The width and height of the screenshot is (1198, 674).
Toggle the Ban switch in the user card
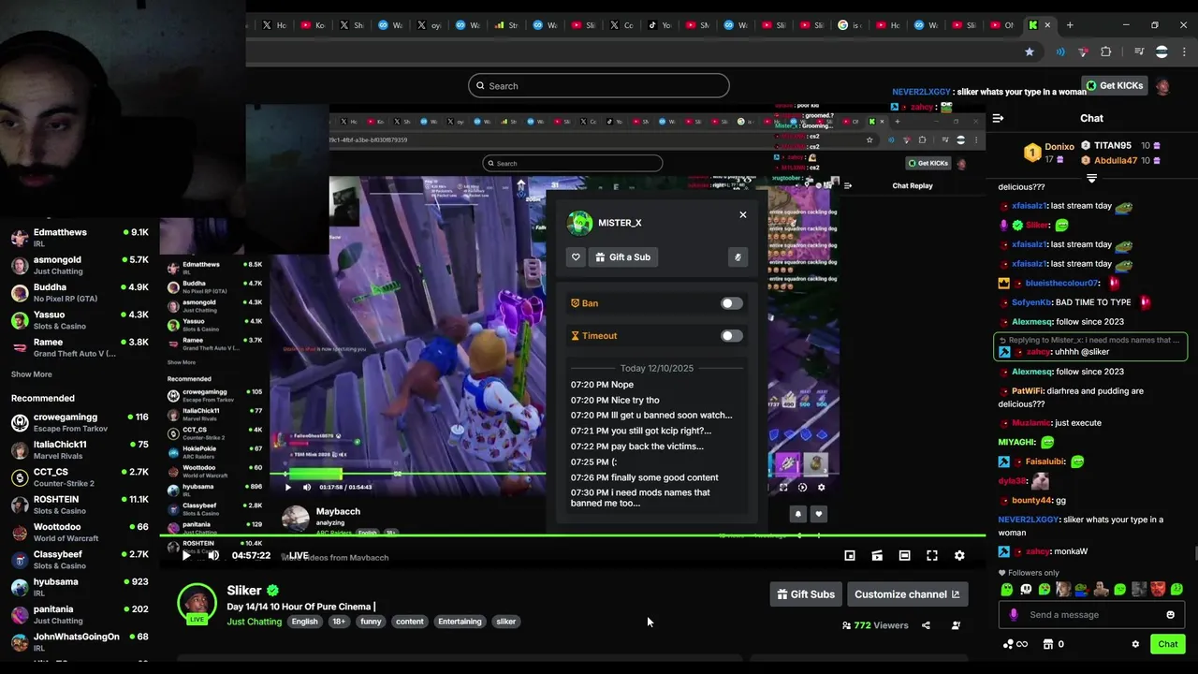click(x=731, y=303)
